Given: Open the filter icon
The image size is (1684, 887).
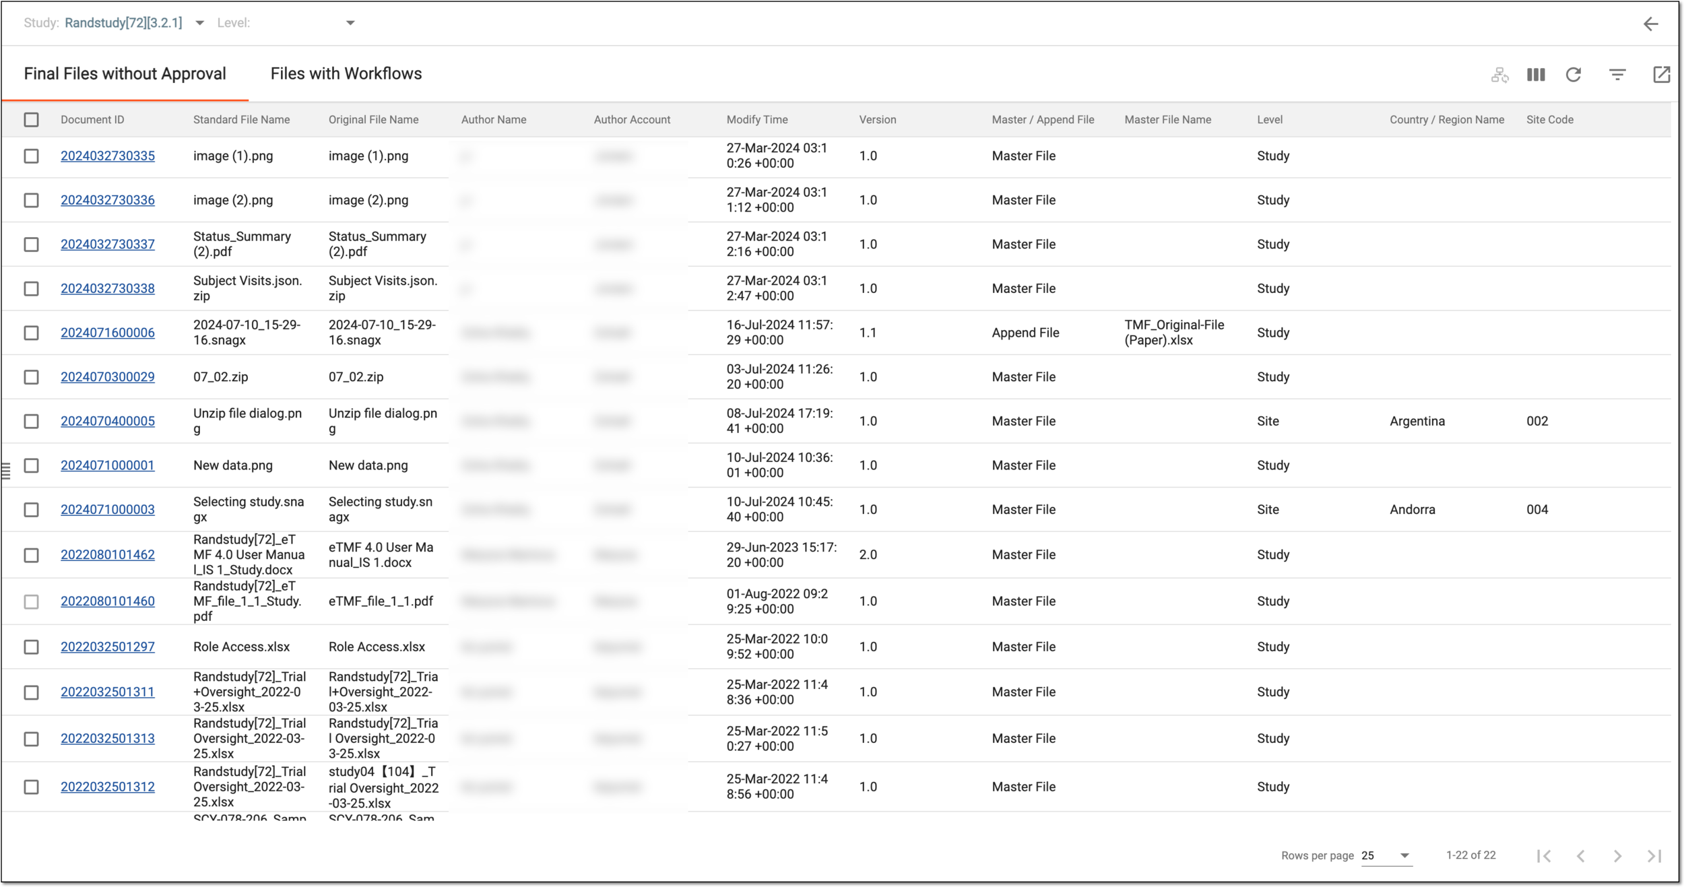Looking at the screenshot, I should (x=1617, y=75).
